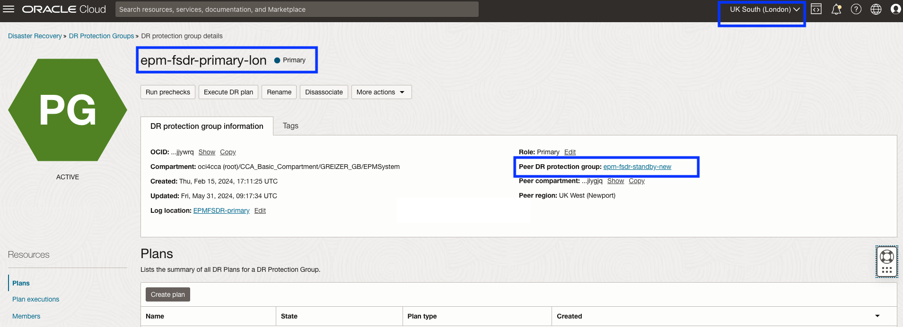
Task: Click the Rename button
Action: (279, 92)
